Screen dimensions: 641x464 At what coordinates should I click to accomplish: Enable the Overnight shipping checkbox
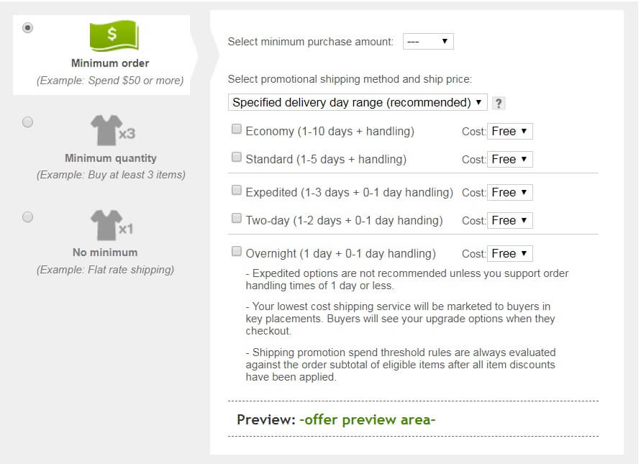coord(235,250)
